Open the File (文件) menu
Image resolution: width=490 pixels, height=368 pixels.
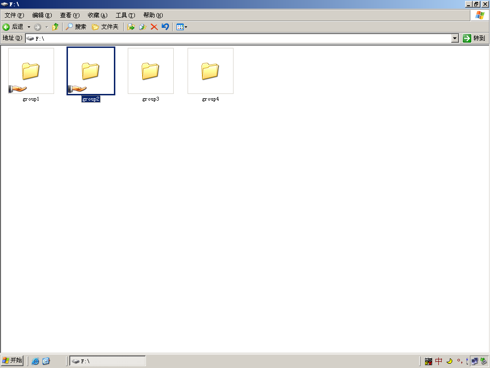click(14, 15)
